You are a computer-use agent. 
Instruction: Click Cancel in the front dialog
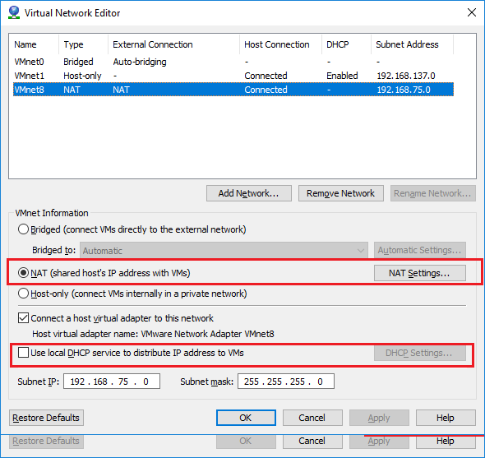pyautogui.click(x=312, y=418)
